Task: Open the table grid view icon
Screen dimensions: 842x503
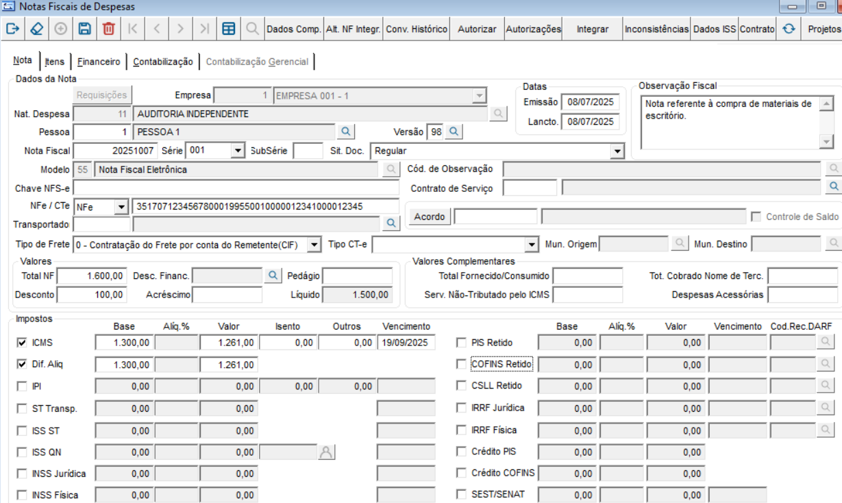Action: tap(229, 29)
